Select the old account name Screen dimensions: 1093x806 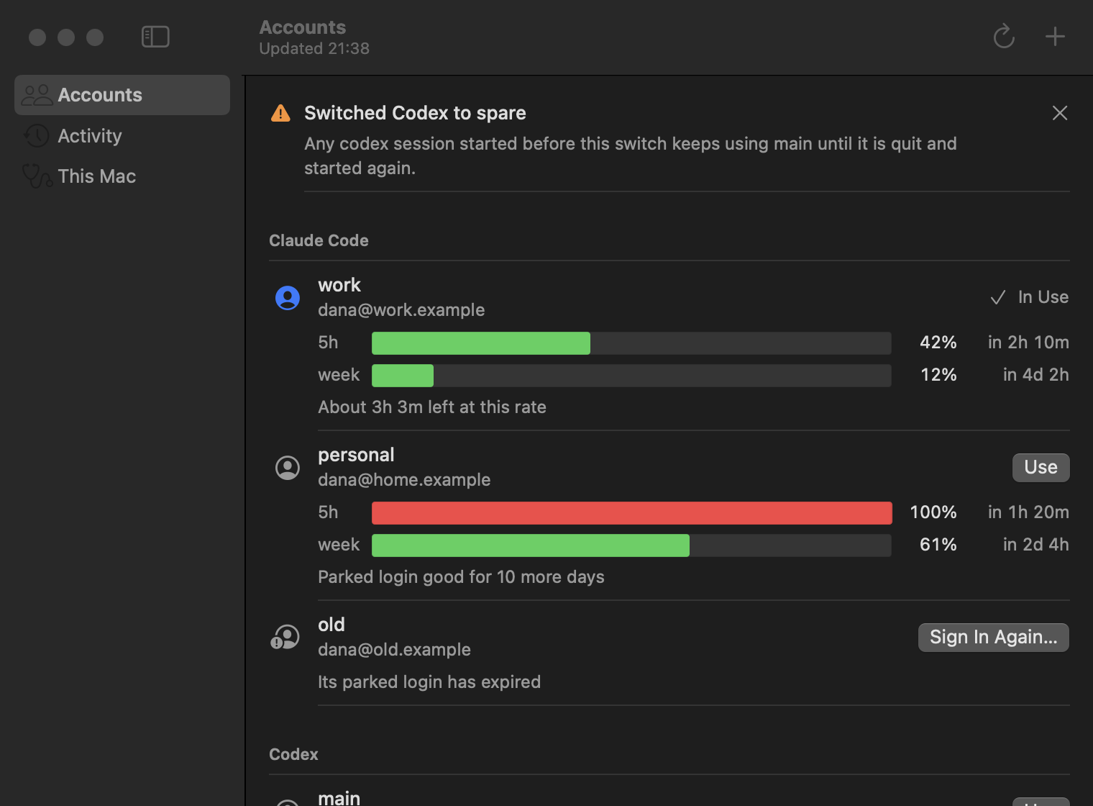331,625
